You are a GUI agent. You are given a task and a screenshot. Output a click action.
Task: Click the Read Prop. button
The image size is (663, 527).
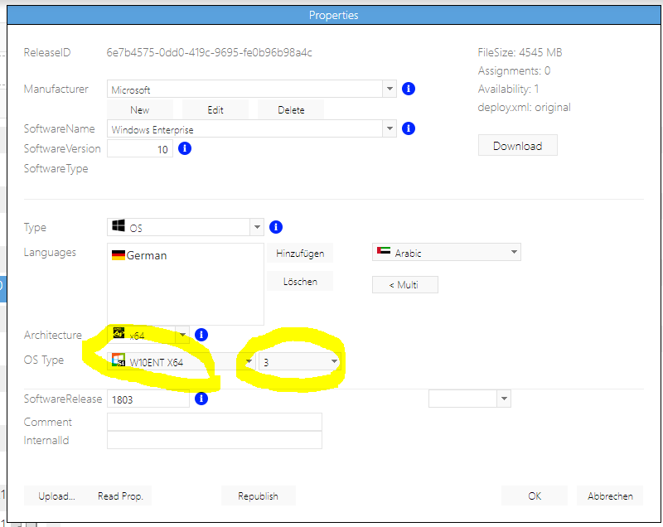(x=120, y=496)
